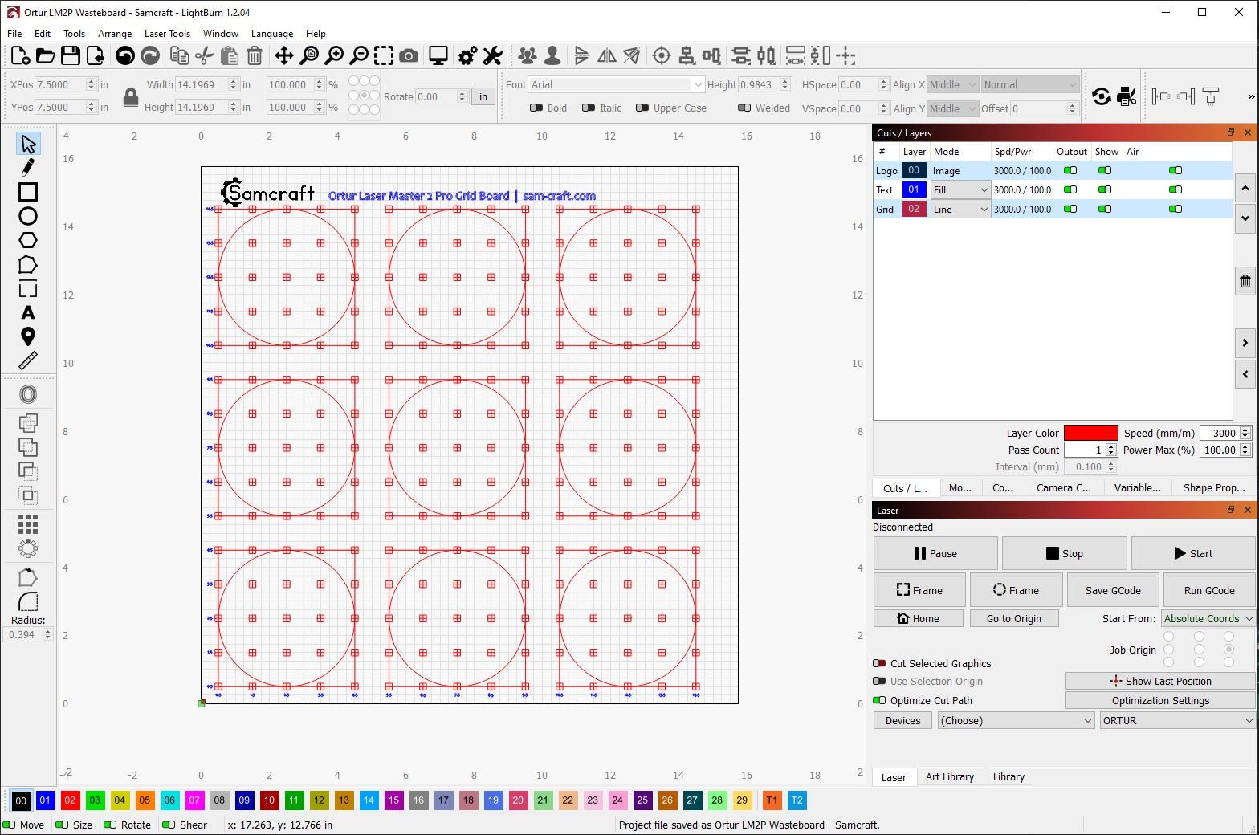Open the Align Y dropdown
The height and width of the screenshot is (835, 1259).
(952, 108)
